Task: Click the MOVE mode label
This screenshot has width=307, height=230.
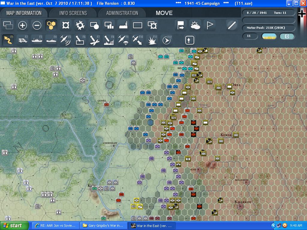Action: tap(164, 13)
